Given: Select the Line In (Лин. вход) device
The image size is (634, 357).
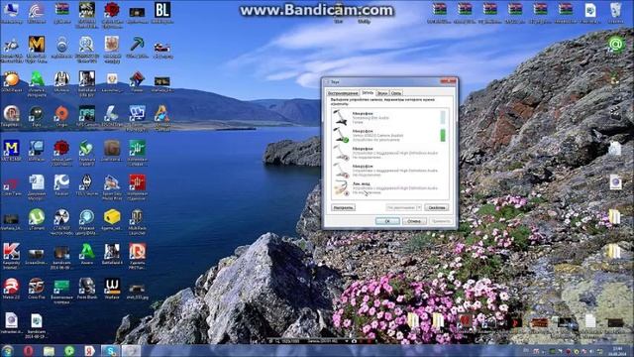Looking at the screenshot, I should [389, 188].
